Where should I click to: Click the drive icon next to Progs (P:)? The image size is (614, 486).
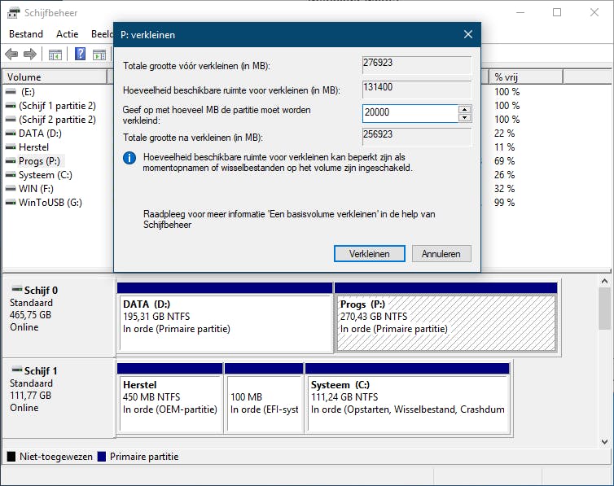[11, 161]
